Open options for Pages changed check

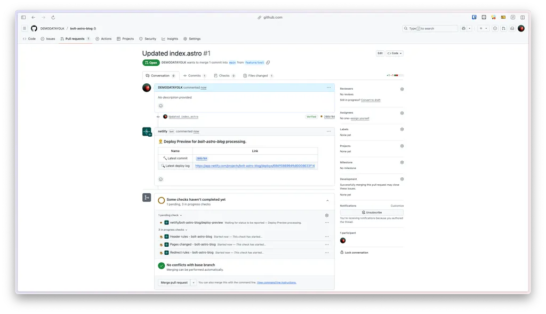(x=327, y=245)
